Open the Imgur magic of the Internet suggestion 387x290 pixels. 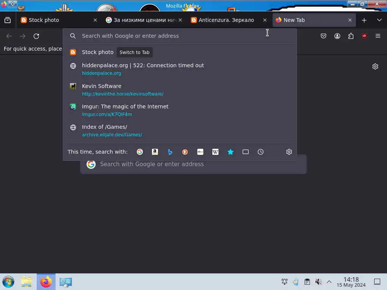pos(180,110)
